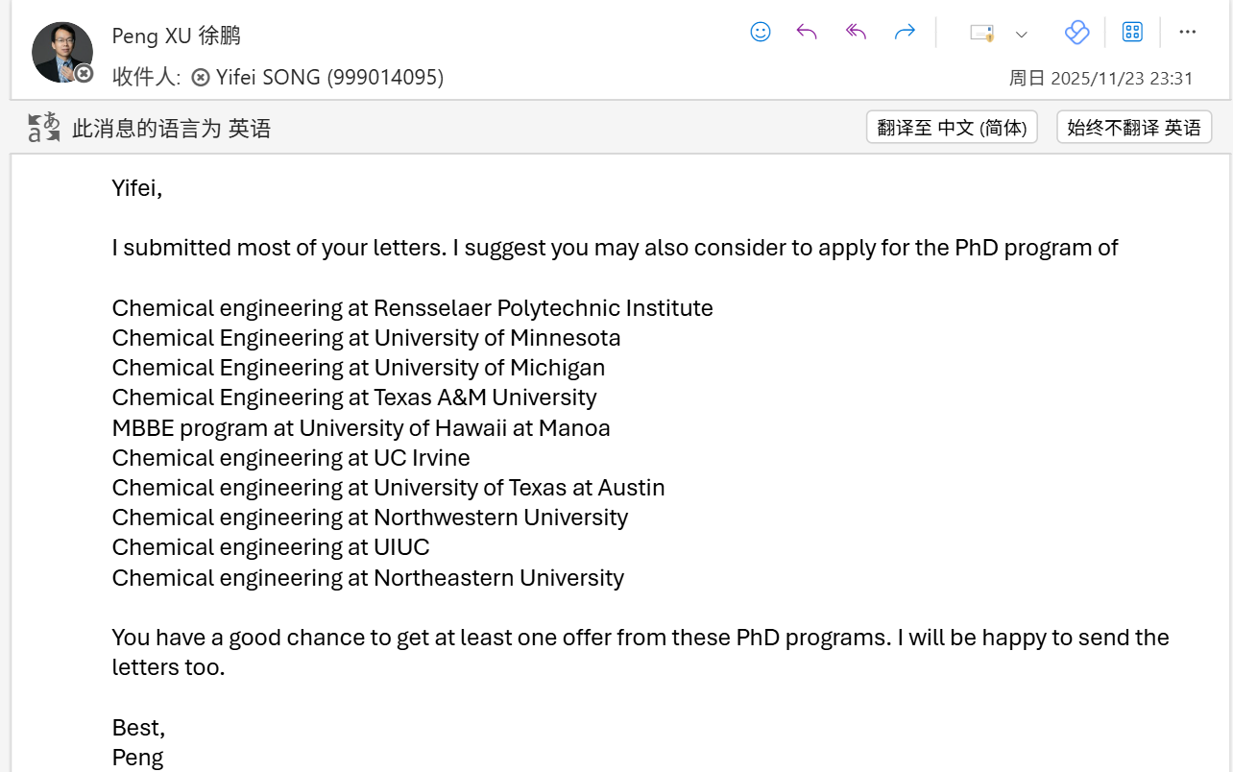Click presence status icon beside Yifei SONG

[x=200, y=77]
